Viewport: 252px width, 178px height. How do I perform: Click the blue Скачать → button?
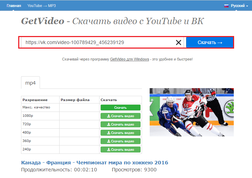point(210,43)
